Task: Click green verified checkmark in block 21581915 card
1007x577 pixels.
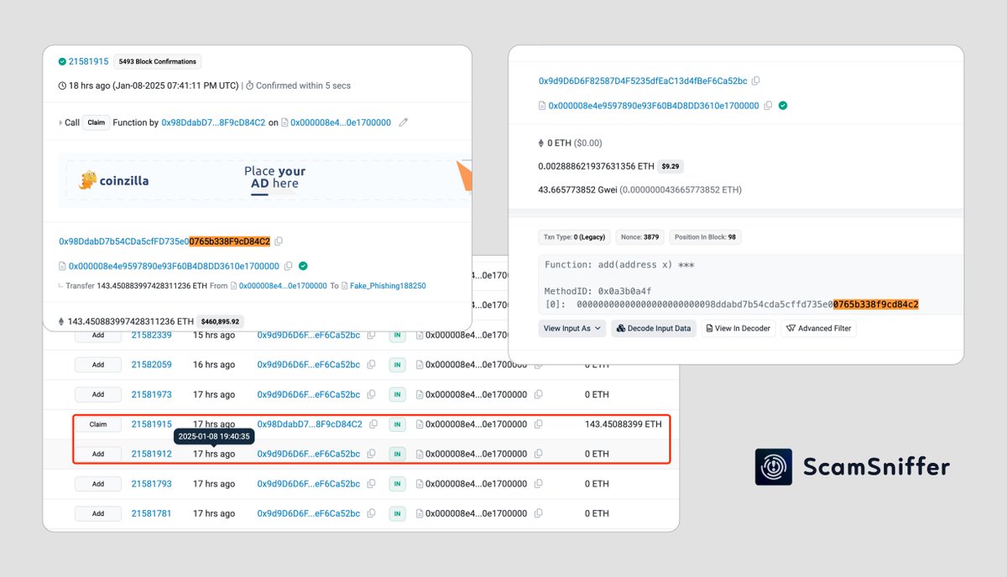Action: pyautogui.click(x=303, y=266)
